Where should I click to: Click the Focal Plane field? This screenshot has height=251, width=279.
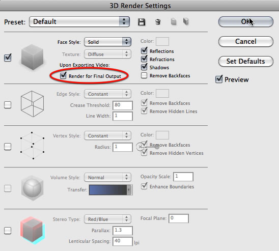pyautogui.click(x=179, y=218)
